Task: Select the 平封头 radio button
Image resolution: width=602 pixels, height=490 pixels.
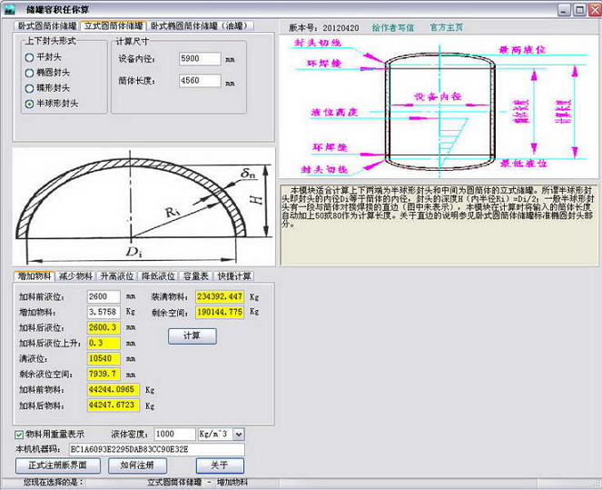Action: [x=30, y=57]
